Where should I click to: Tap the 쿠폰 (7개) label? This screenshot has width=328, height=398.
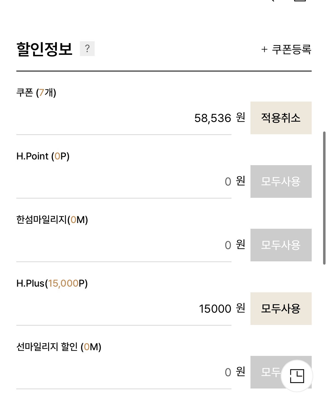pyautogui.click(x=36, y=93)
